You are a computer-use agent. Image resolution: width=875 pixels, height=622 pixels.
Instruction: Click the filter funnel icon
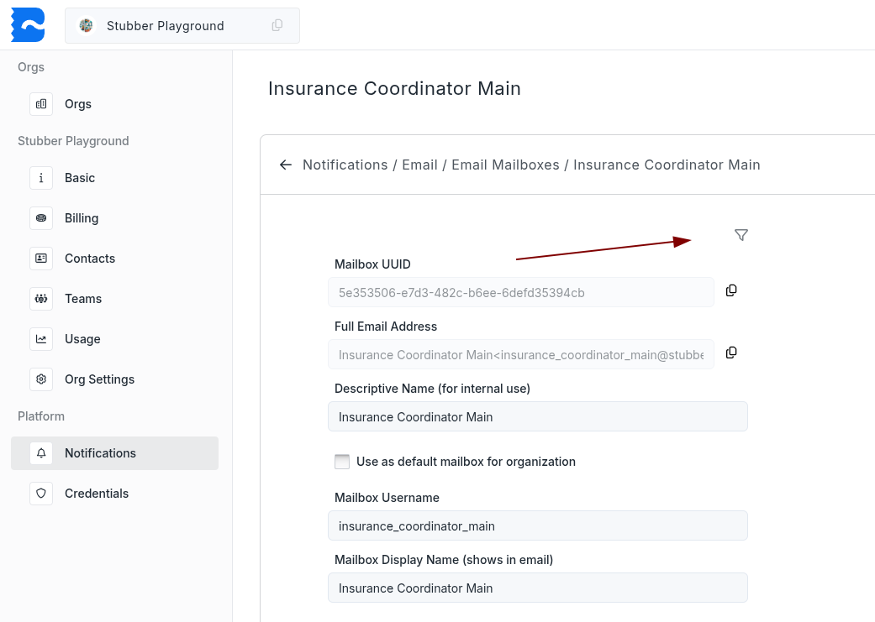point(741,235)
